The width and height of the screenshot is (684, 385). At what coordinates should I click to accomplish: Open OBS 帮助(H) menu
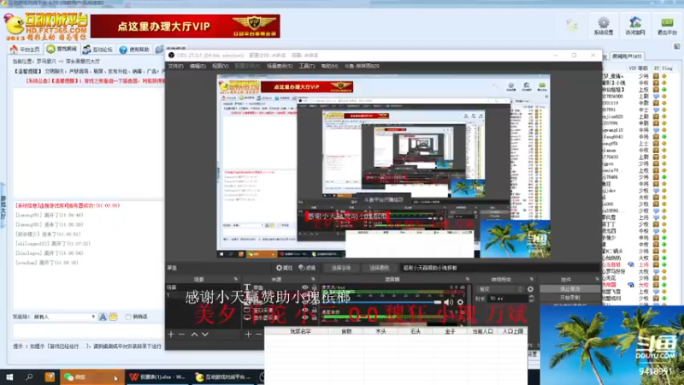(x=329, y=66)
